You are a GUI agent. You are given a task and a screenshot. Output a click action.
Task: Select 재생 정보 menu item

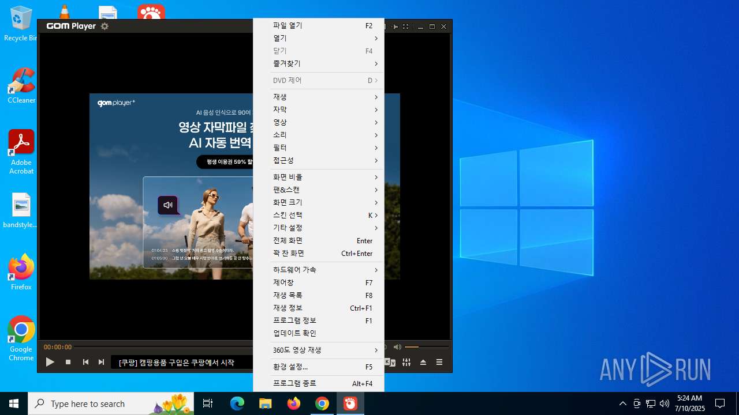coord(319,308)
